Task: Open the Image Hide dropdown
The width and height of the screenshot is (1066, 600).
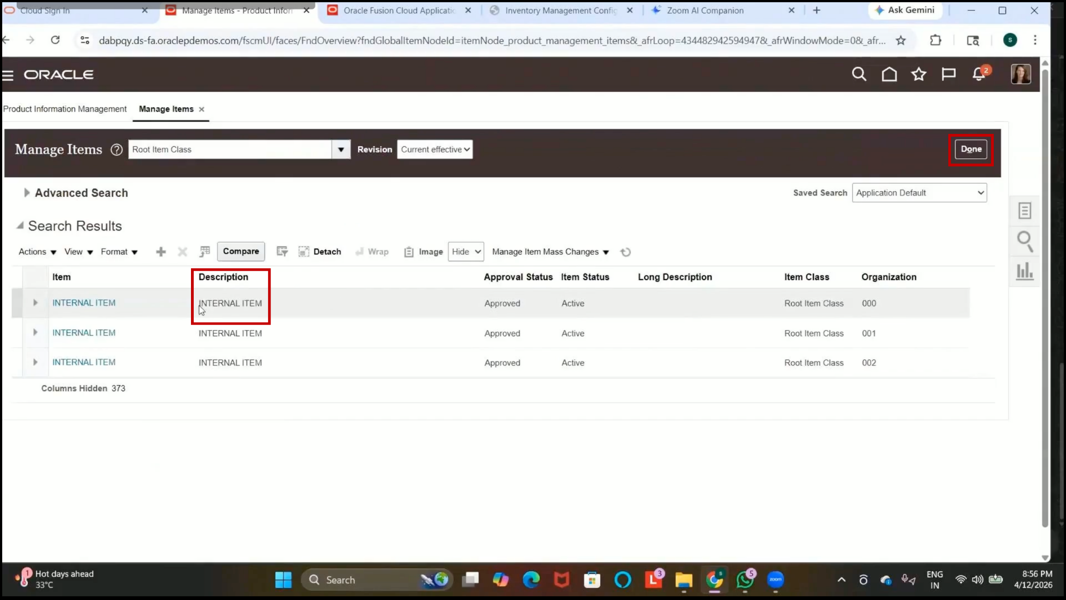Action: coord(466,252)
